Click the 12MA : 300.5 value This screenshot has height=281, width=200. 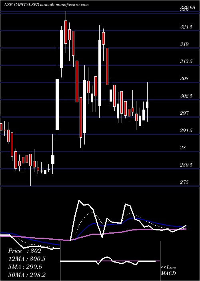27,259
